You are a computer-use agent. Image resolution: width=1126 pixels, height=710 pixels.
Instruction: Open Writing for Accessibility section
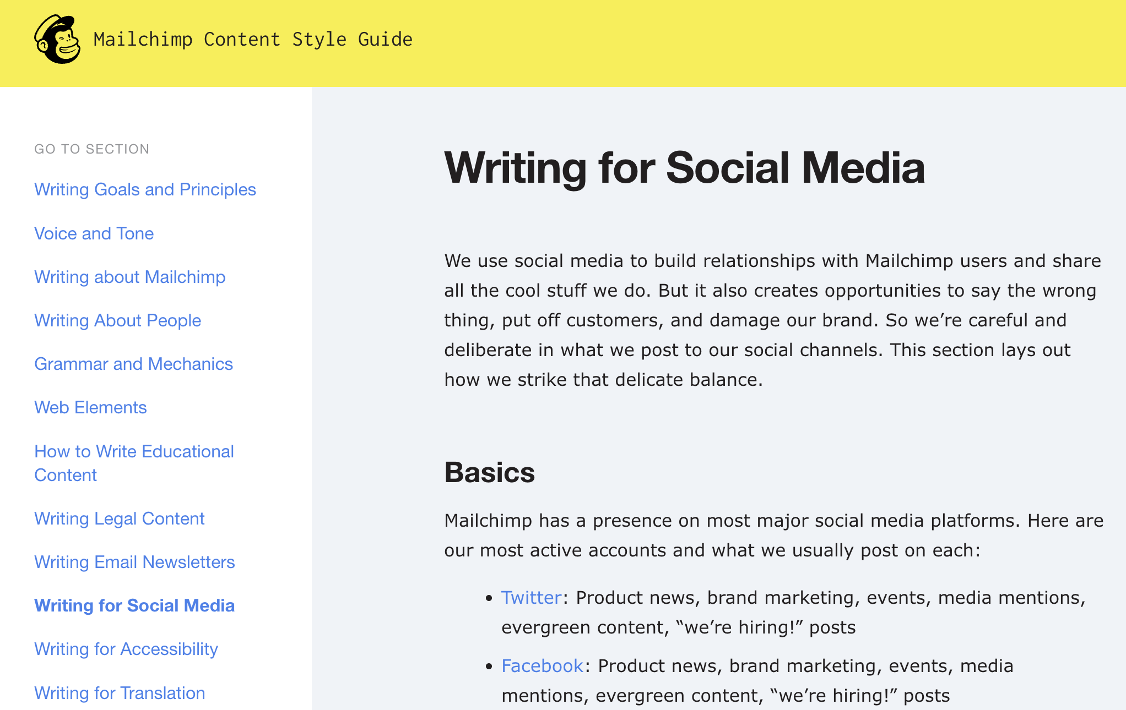point(126,649)
